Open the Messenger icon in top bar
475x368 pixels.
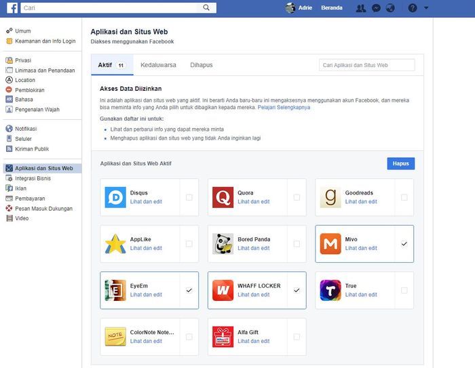pyautogui.click(x=376, y=8)
